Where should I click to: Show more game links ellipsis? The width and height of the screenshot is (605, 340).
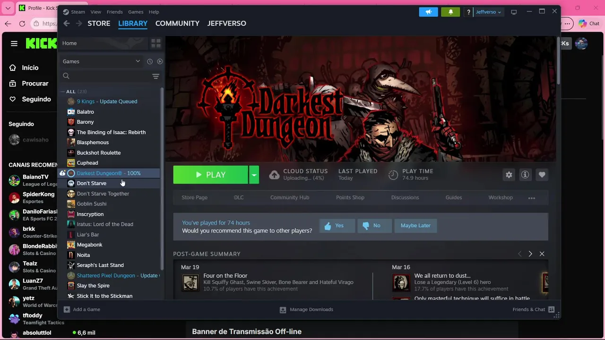pos(531,198)
